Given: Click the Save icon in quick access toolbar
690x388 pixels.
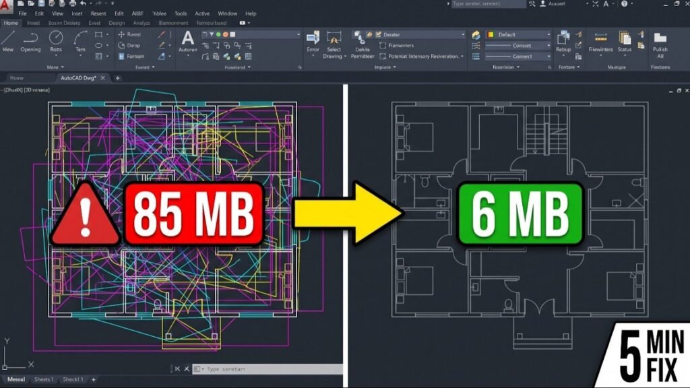Looking at the screenshot, I should pos(41,3).
